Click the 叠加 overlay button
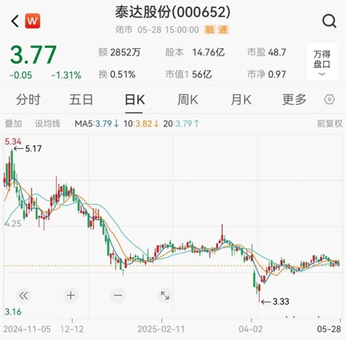Image resolution: width=346 pixels, height=340 pixels. [x=13, y=124]
